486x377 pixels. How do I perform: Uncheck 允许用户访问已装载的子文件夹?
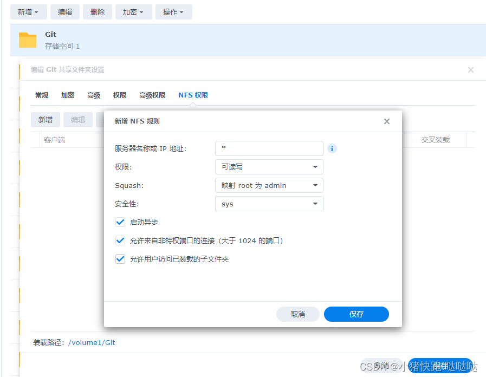120,259
